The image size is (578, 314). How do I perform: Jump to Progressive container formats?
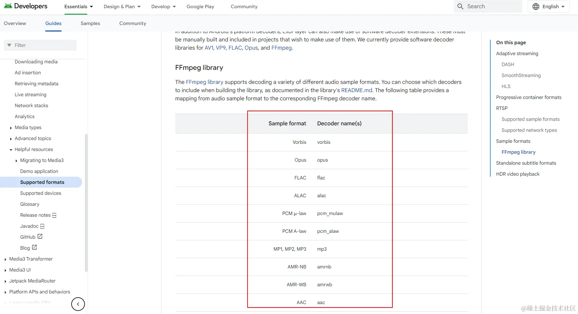pos(529,97)
